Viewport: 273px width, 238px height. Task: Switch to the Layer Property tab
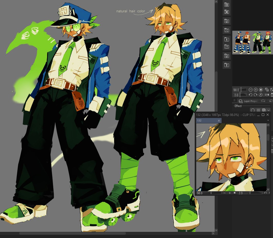click(248, 101)
